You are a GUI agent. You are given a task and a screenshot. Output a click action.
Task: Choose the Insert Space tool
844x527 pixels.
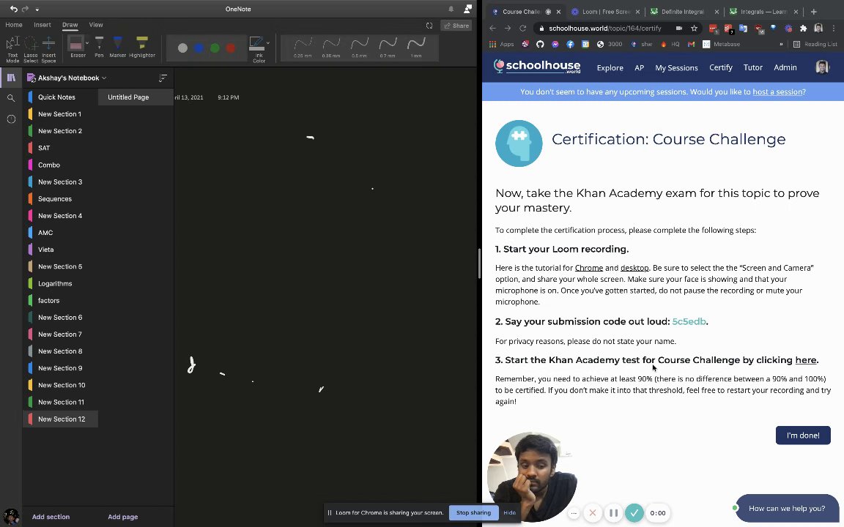coord(48,49)
